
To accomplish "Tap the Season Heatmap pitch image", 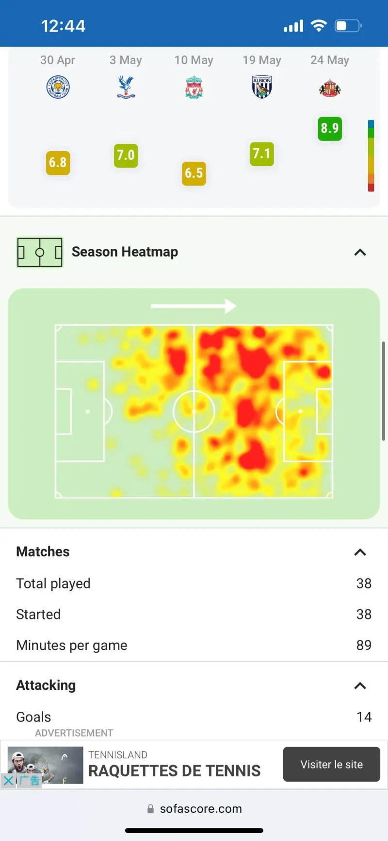I will pos(194,411).
